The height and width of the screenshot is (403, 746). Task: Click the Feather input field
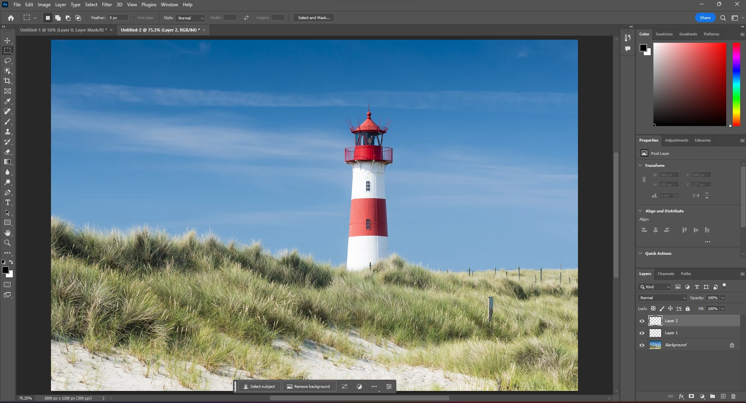pyautogui.click(x=118, y=18)
